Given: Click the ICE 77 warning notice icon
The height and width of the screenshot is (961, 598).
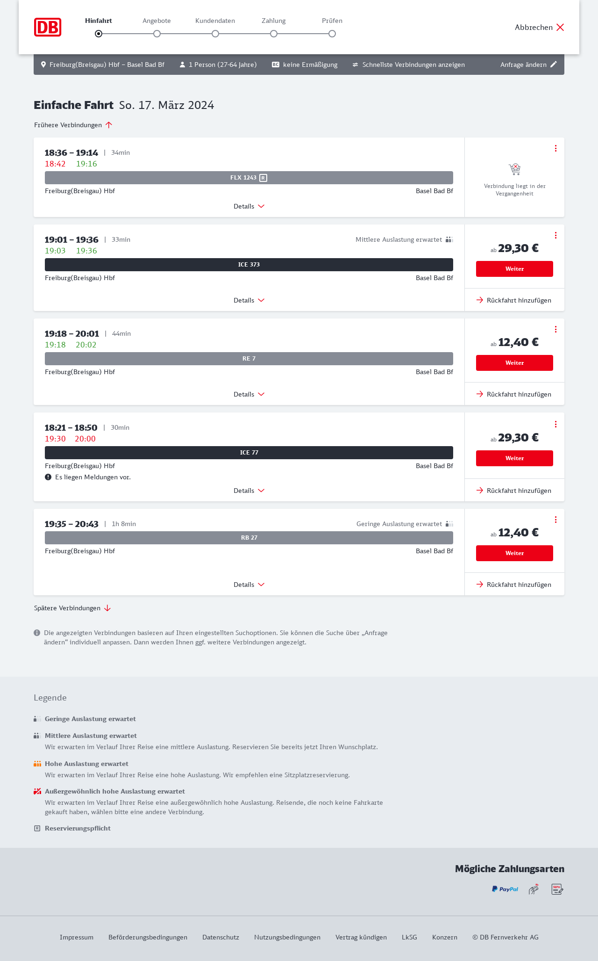Looking at the screenshot, I should click(x=48, y=477).
